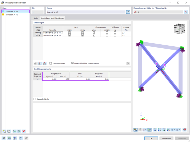This screenshot has height=142, width=190.
Task: Check the Zwischenknoten checkbox
Action: (51, 63)
